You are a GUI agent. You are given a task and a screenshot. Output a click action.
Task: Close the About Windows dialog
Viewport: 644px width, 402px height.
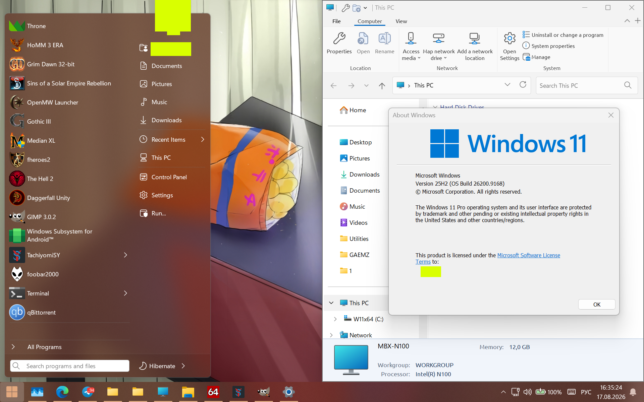pos(611,115)
